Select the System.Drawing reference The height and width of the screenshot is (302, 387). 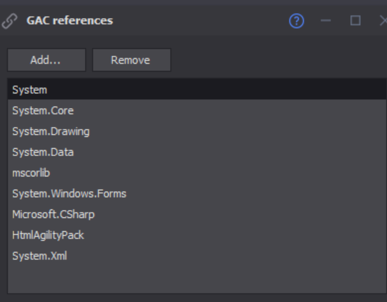197,131
